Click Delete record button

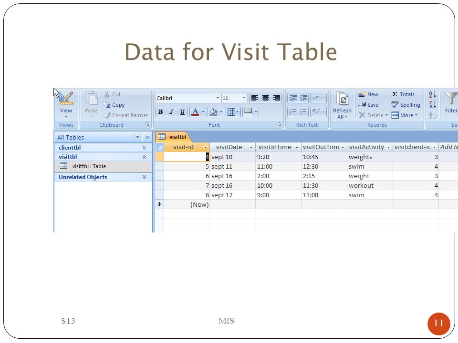point(373,115)
